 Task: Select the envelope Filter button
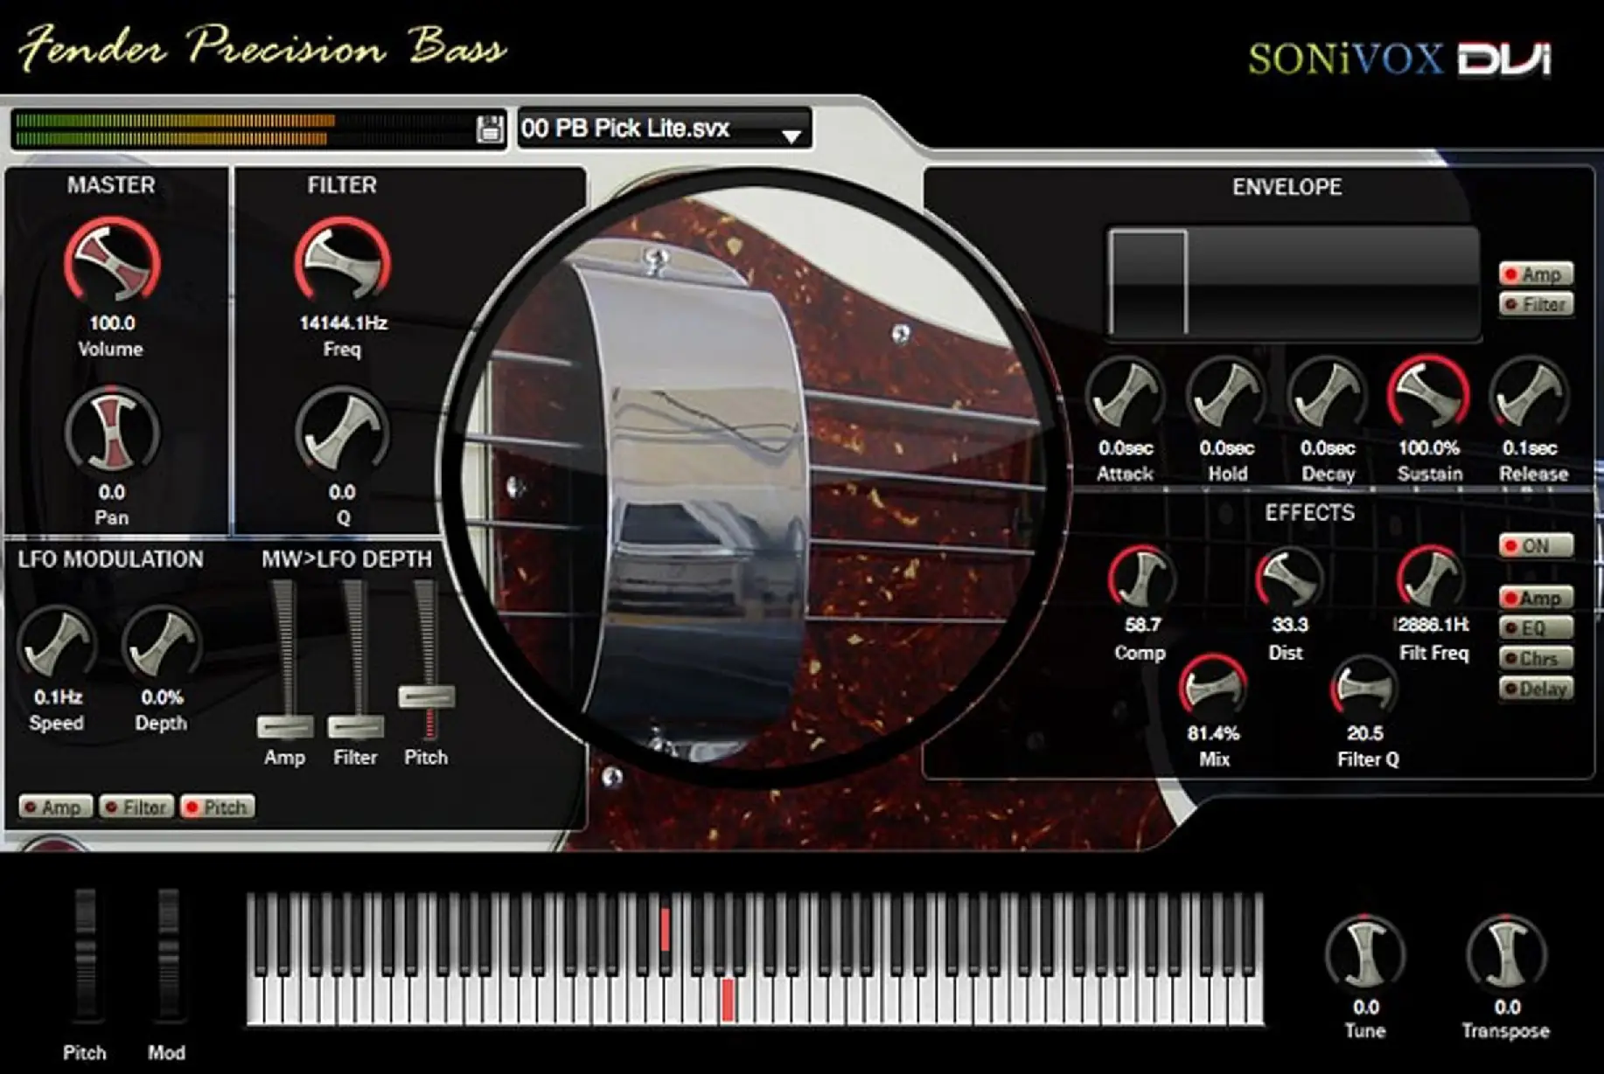click(x=1536, y=304)
